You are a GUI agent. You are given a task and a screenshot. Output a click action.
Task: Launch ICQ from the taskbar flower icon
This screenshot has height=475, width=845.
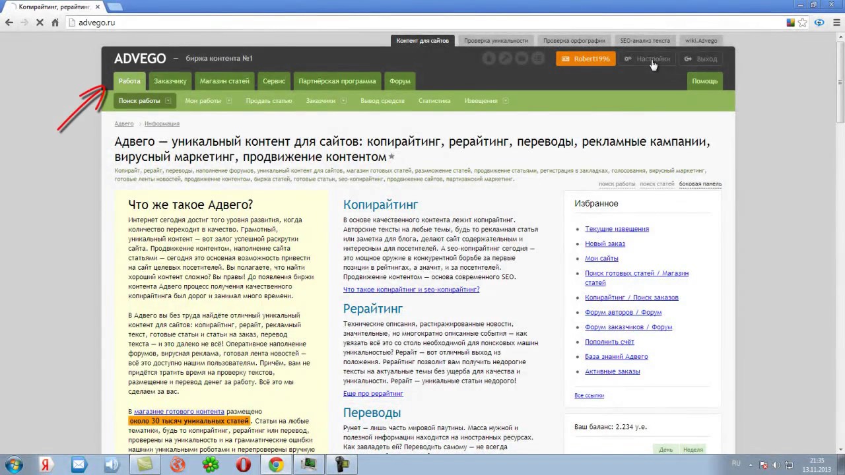point(211,465)
